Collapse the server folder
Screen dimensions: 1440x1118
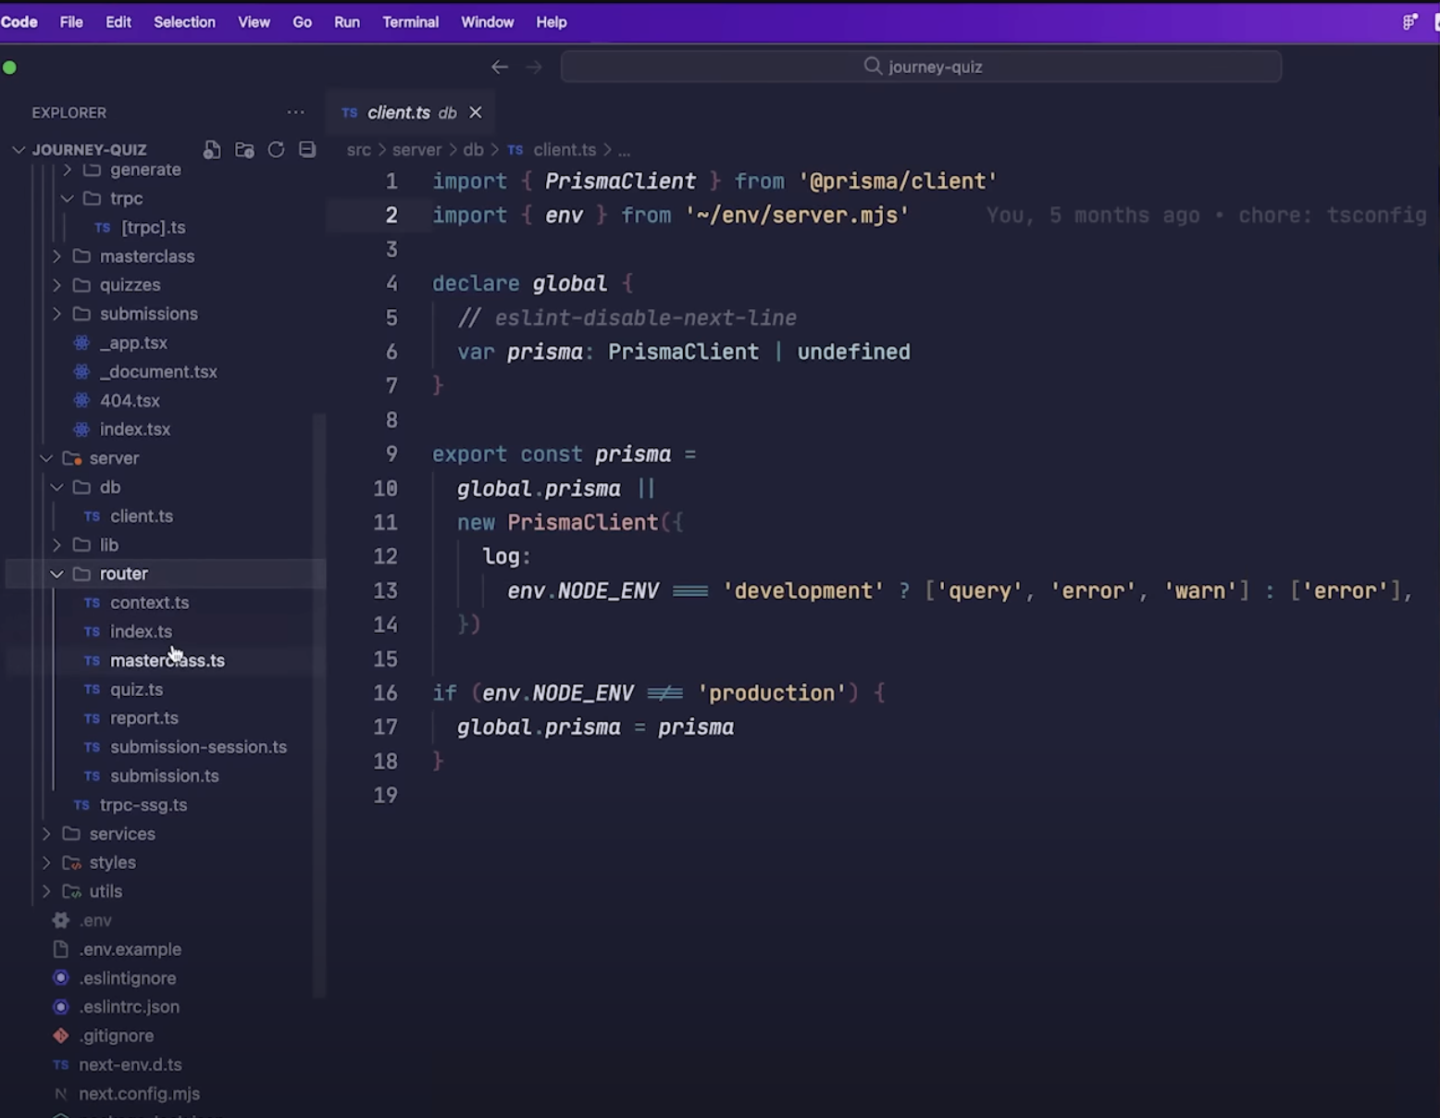point(46,458)
